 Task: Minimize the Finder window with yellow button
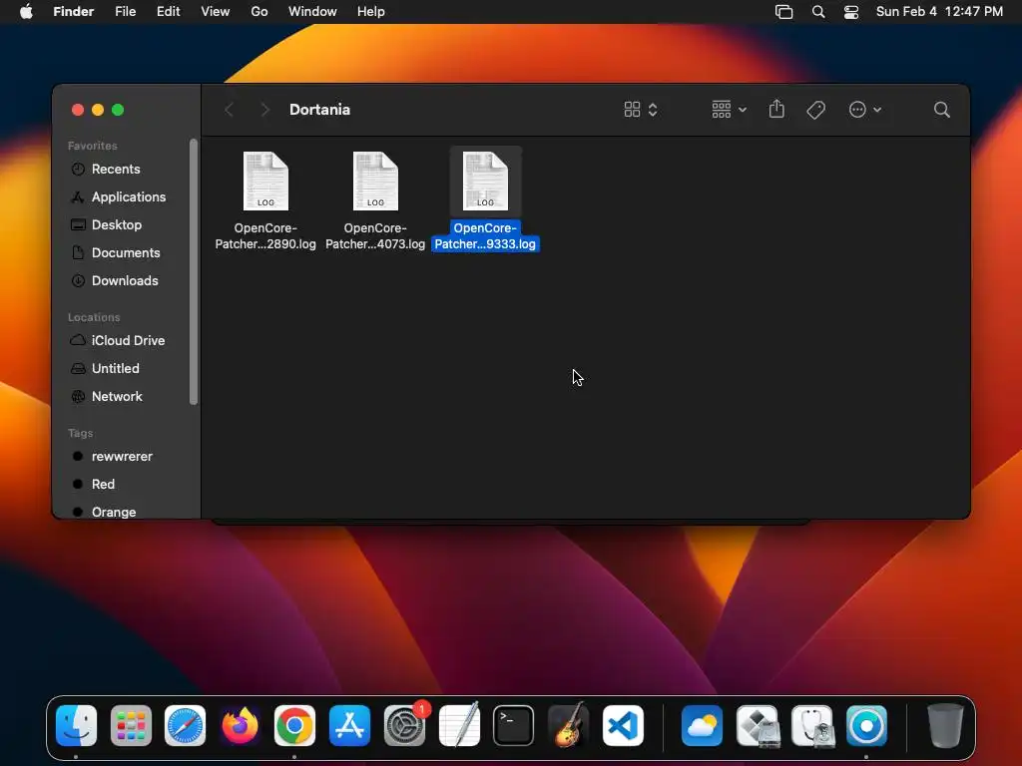[98, 110]
